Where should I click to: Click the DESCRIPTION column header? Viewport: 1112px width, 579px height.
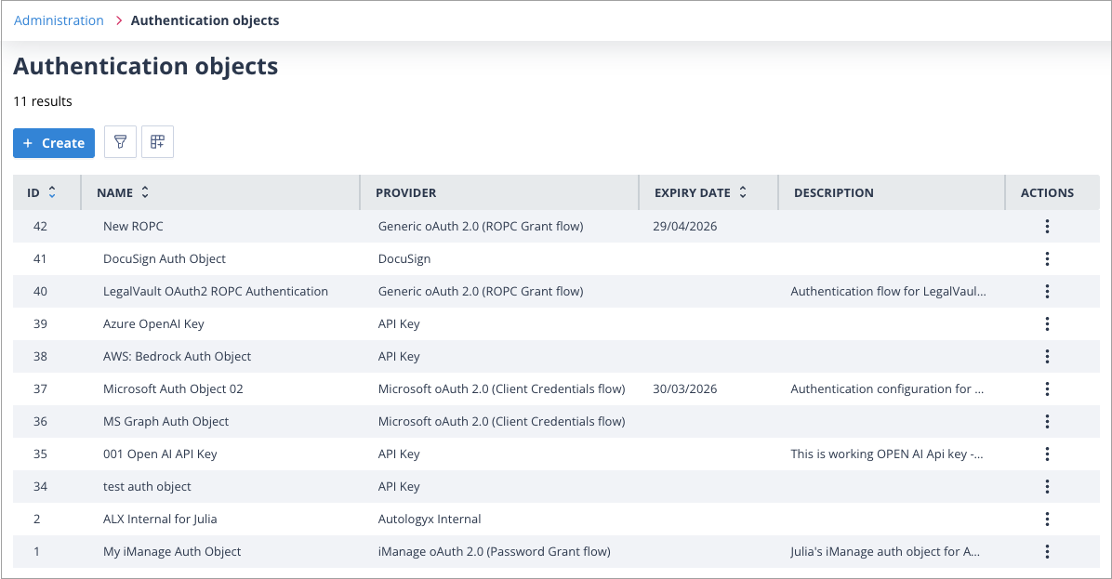pyautogui.click(x=833, y=192)
